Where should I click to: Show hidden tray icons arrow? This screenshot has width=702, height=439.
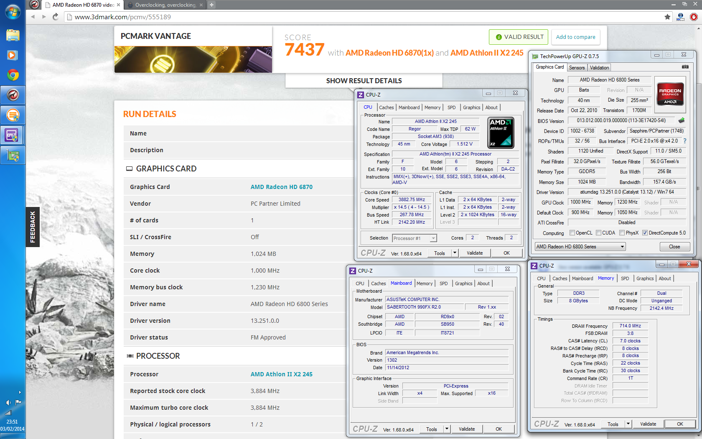(20, 392)
